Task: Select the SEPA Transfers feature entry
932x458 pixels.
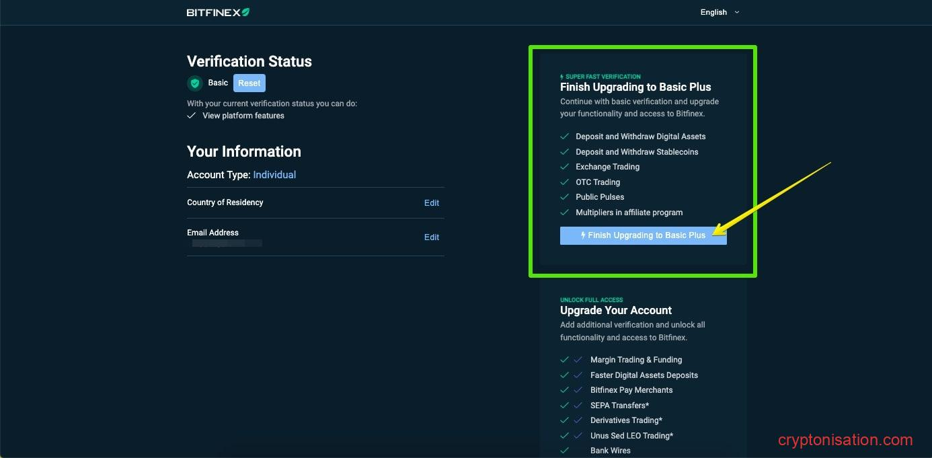Action: point(619,406)
